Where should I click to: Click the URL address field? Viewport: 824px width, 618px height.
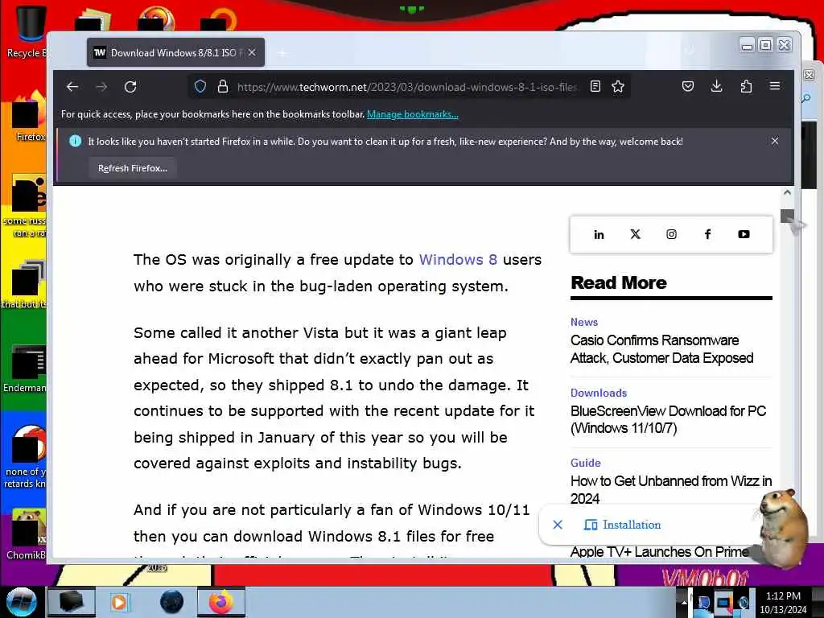[x=407, y=87]
